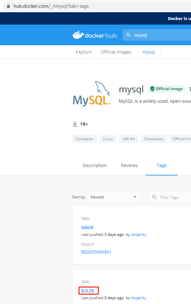
Task: Switch to the Reviews tab
Action: click(x=129, y=165)
